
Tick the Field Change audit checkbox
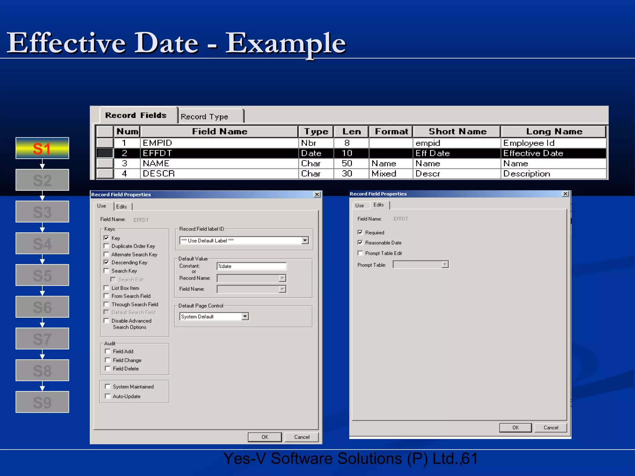click(108, 360)
